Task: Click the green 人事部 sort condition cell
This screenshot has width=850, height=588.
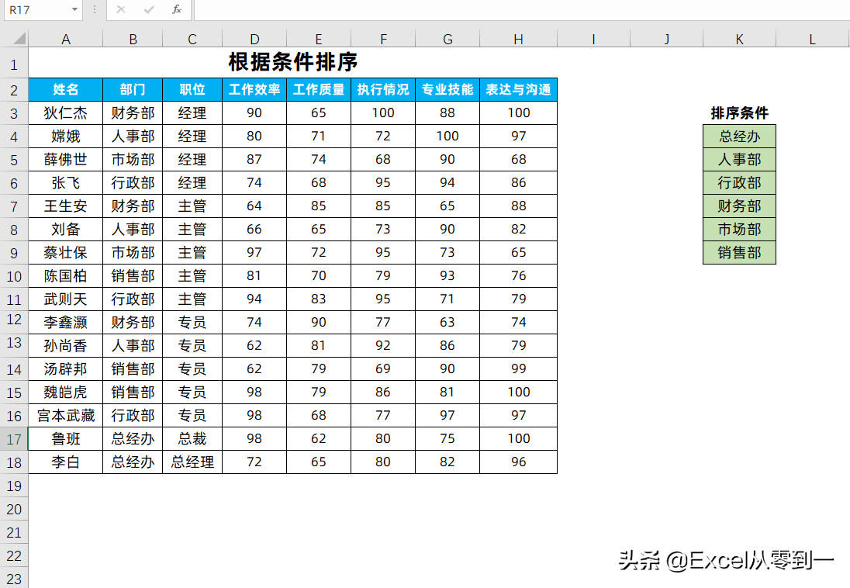Action: click(739, 160)
